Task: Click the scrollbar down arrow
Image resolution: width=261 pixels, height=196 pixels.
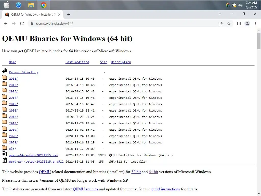Action: tap(259, 194)
